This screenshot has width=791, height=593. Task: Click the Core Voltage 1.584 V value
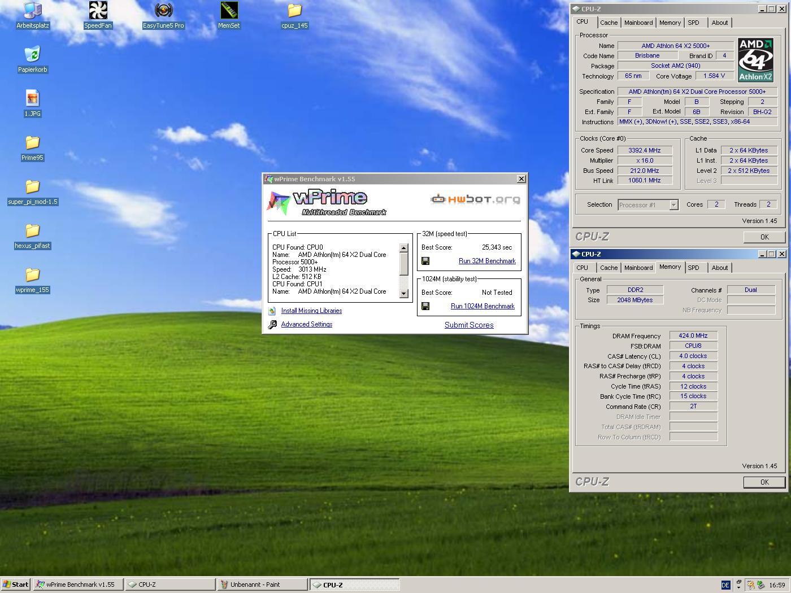point(714,76)
